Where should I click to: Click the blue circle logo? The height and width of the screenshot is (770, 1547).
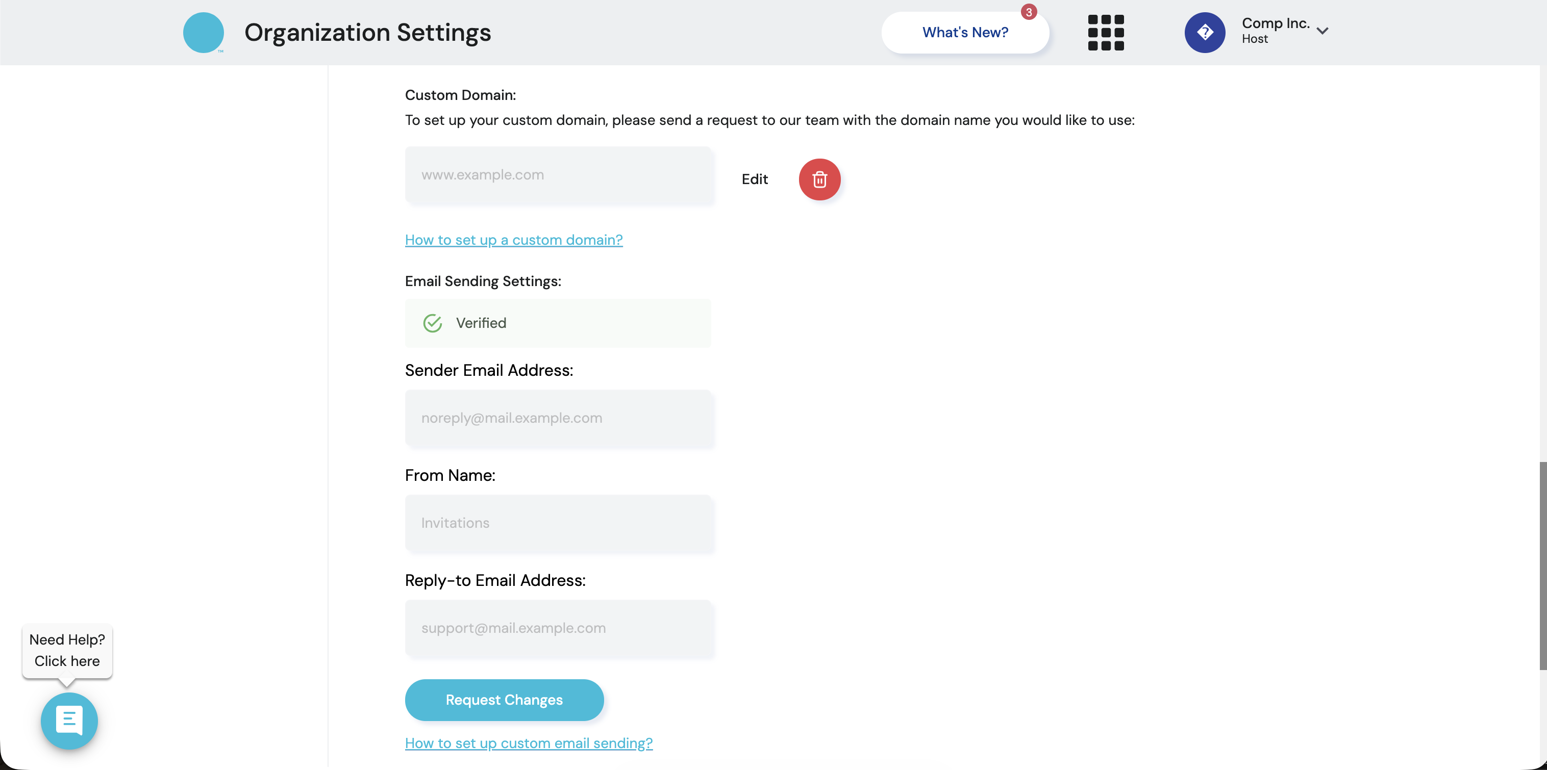click(x=203, y=33)
